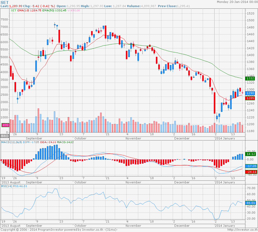Image resolution: width=258 pixels, height=232 pixels.
Task: Click the pink 490 volume badge
Action: pos(5,125)
